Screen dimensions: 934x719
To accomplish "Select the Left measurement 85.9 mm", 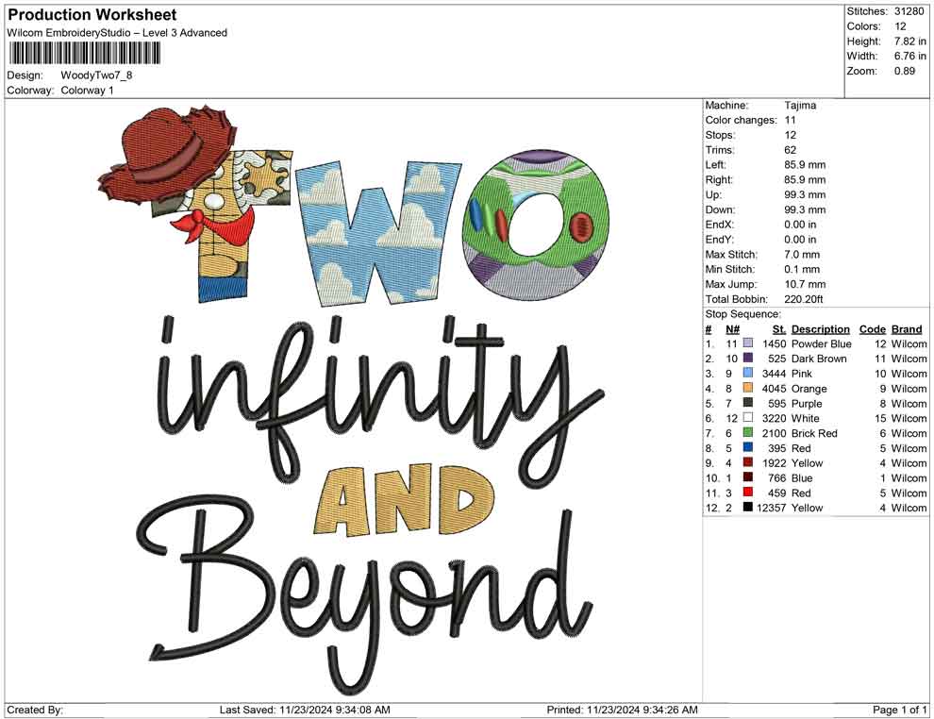I will pos(805,165).
